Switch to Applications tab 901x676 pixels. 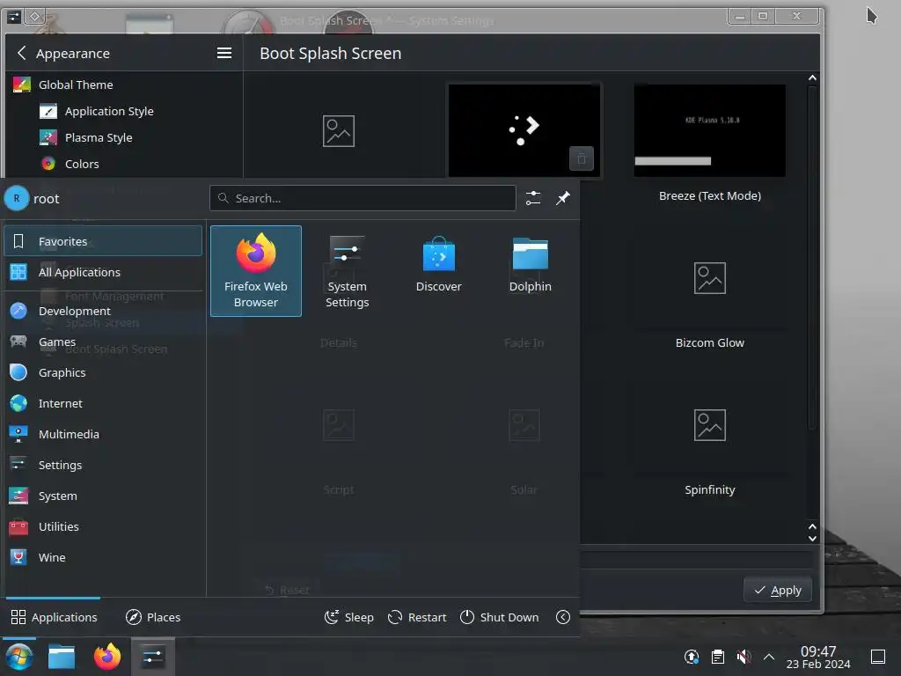pos(54,617)
